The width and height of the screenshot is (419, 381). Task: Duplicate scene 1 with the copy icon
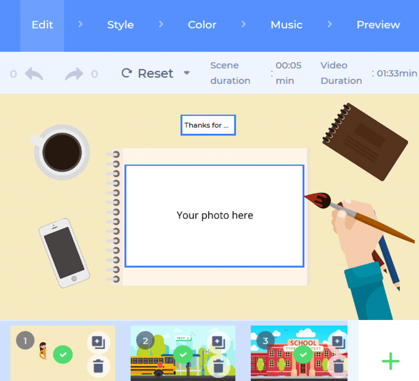click(98, 342)
